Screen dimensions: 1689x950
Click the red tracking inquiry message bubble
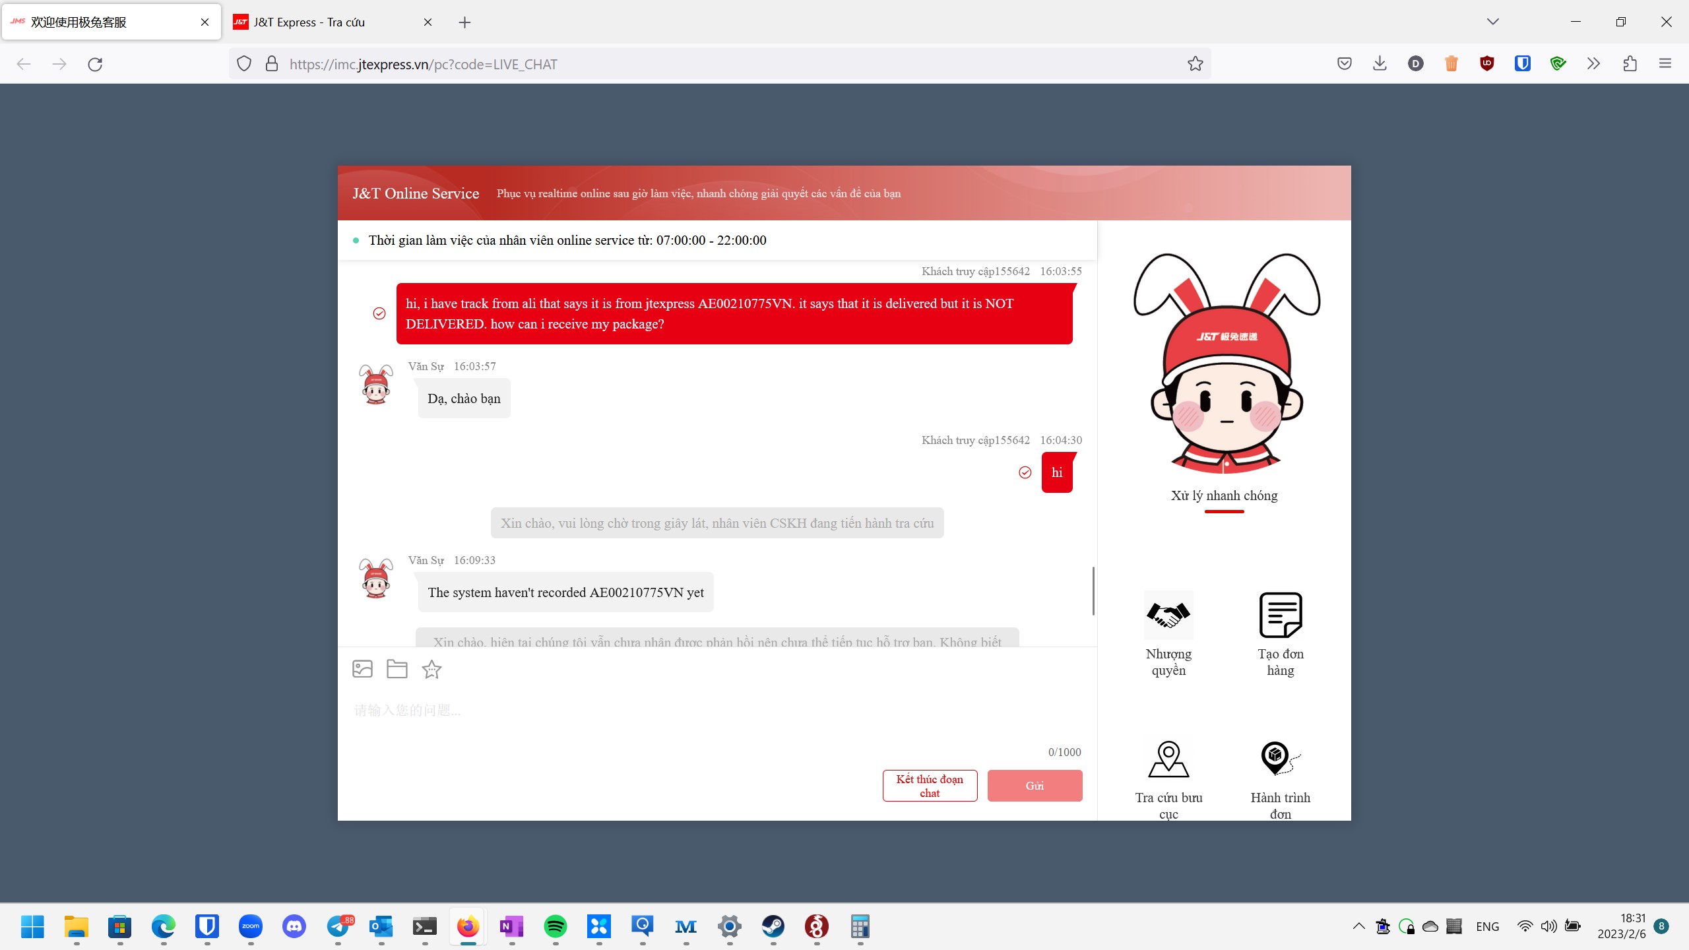[734, 313]
